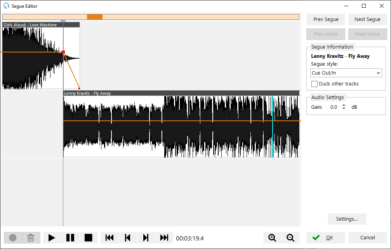Zoom out of the waveform
The image size is (391, 249).
click(290, 238)
